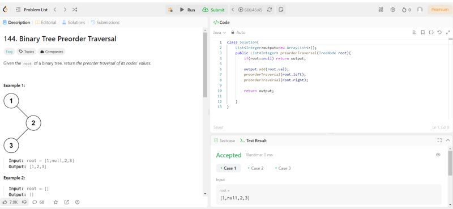The width and height of the screenshot is (453, 209).
Task: Open the layout grid icon
Action: (381, 10)
